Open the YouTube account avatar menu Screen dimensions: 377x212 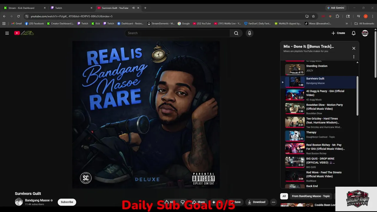point(365,33)
